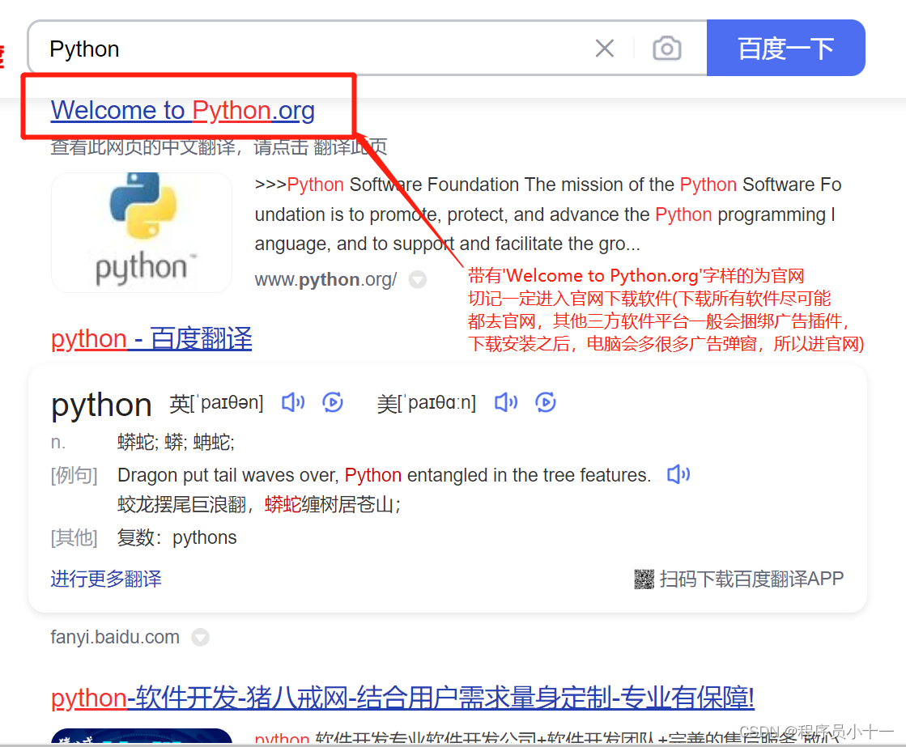The height and width of the screenshot is (747, 906).
Task: Click the 百度一下 search button
Action: [785, 49]
